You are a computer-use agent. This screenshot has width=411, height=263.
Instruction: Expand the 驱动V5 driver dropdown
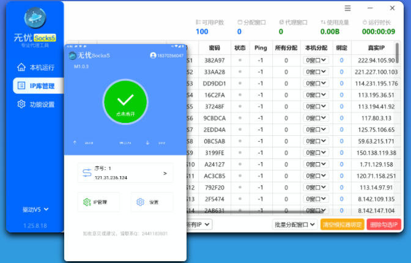pyautogui.click(x=35, y=210)
